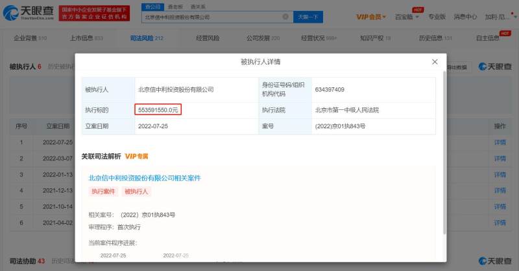
Task: Click the dialog's vertical scrollbar
Action: point(444,152)
